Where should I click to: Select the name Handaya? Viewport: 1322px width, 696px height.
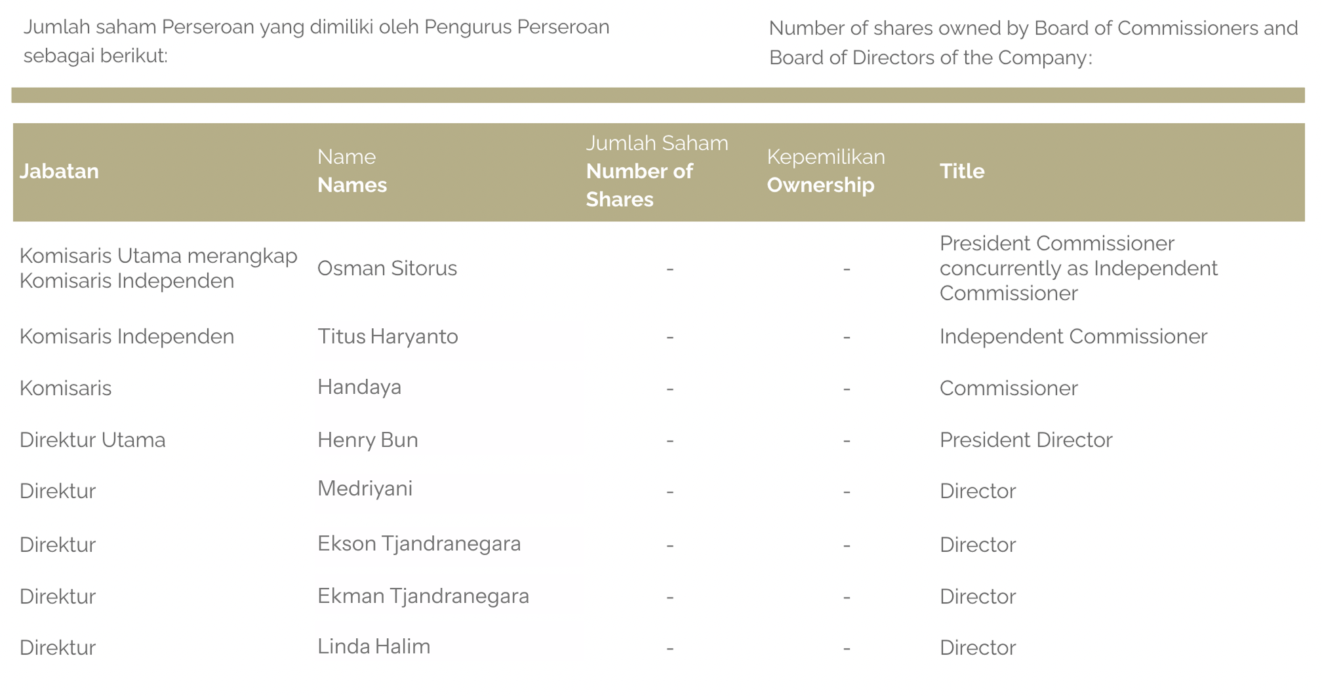pos(359,387)
